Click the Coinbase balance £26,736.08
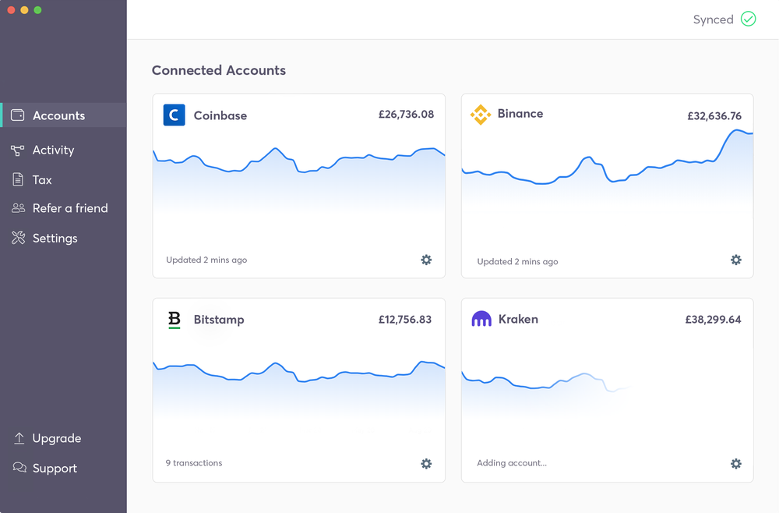This screenshot has height=513, width=779. (406, 115)
